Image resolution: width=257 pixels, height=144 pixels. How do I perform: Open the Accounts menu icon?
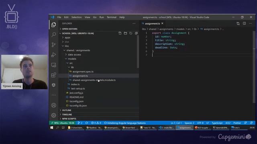pos(53,105)
